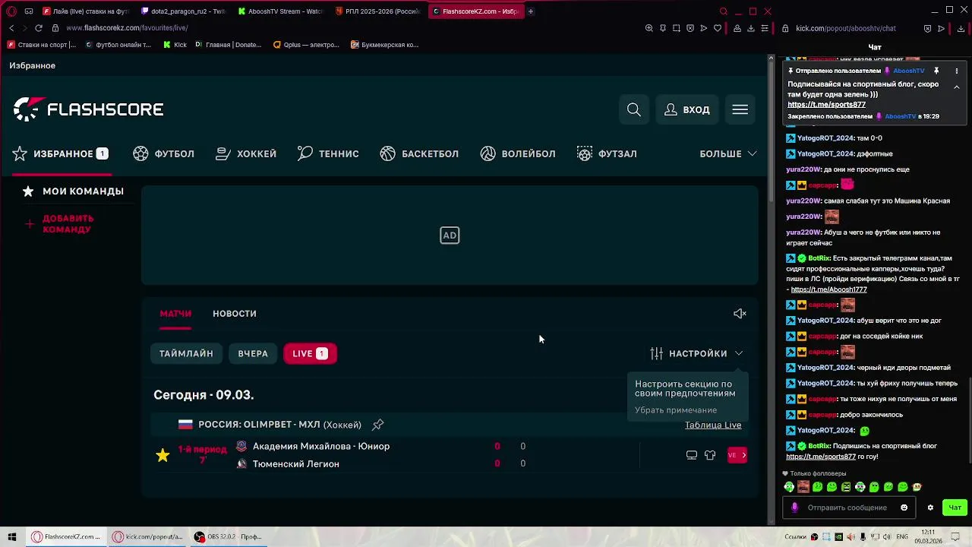Open the ТЕННИС sport section
The image size is (972, 547).
(328, 153)
